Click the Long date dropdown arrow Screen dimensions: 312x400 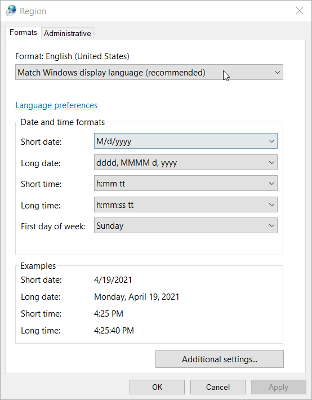click(271, 162)
